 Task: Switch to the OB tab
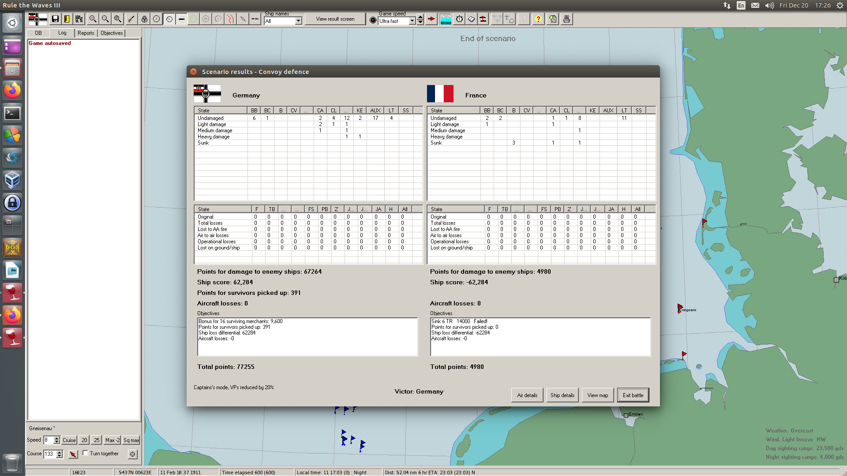[38, 33]
